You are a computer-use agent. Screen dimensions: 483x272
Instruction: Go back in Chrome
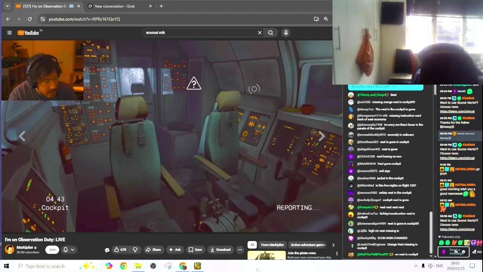coord(8,19)
